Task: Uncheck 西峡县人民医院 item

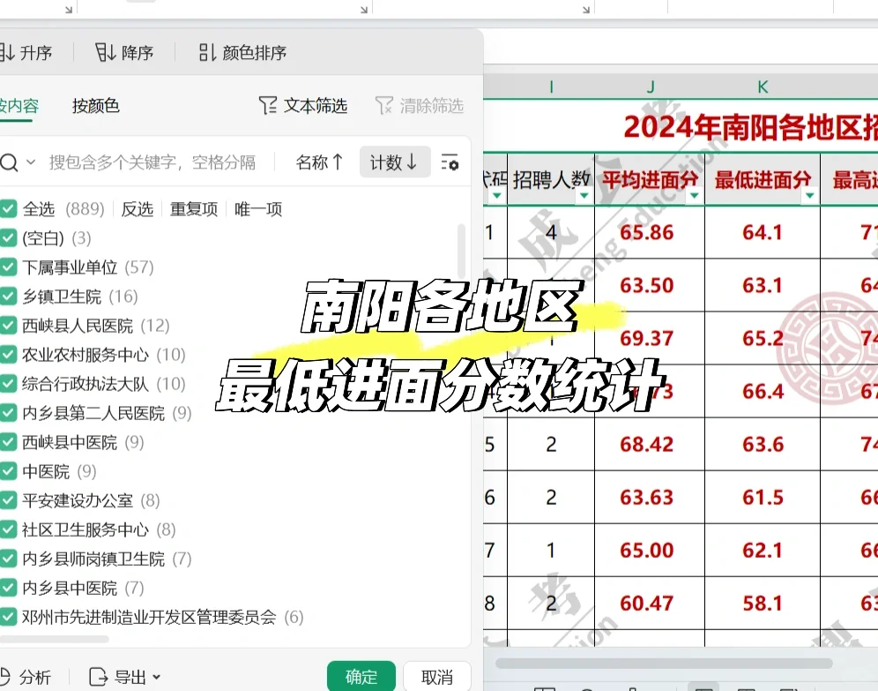Action: (9, 326)
